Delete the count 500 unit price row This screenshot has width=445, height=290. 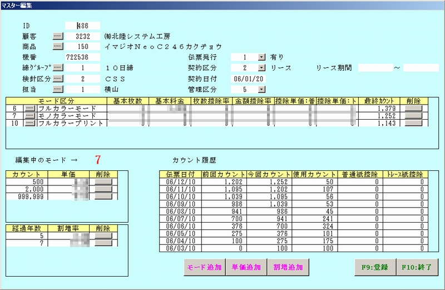[103, 181]
